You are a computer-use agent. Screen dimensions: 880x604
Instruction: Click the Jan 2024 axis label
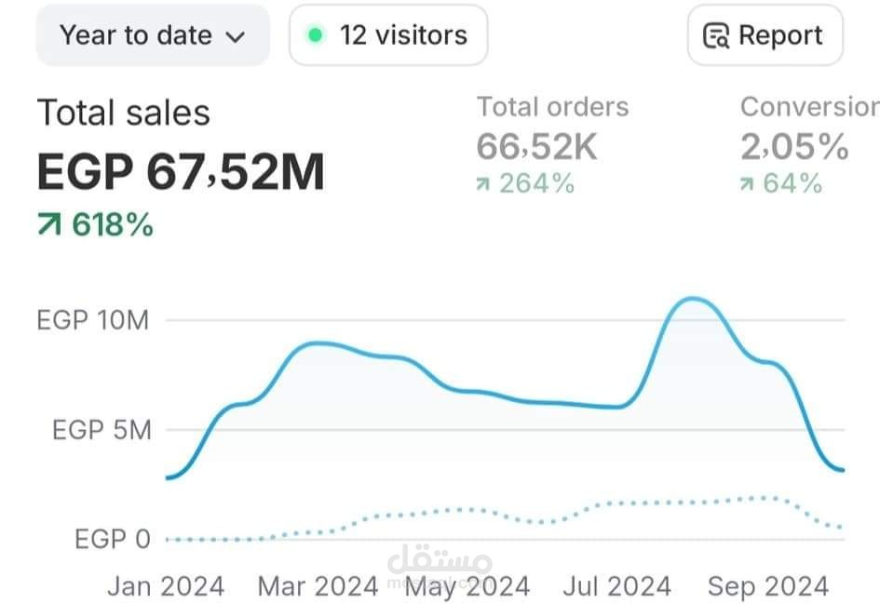(166, 586)
